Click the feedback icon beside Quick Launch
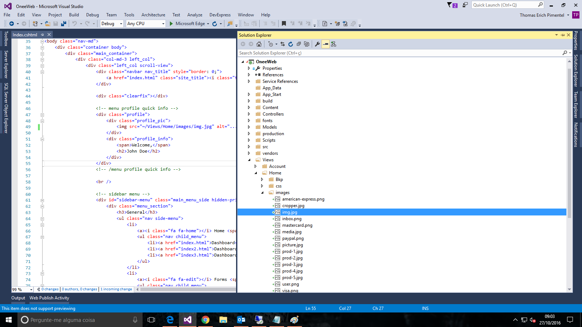 (x=465, y=5)
